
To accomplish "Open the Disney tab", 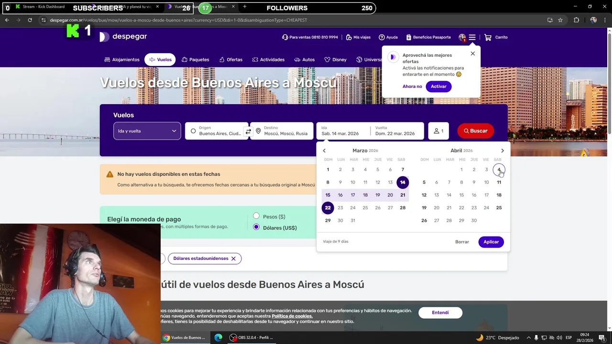I will tap(335, 60).
